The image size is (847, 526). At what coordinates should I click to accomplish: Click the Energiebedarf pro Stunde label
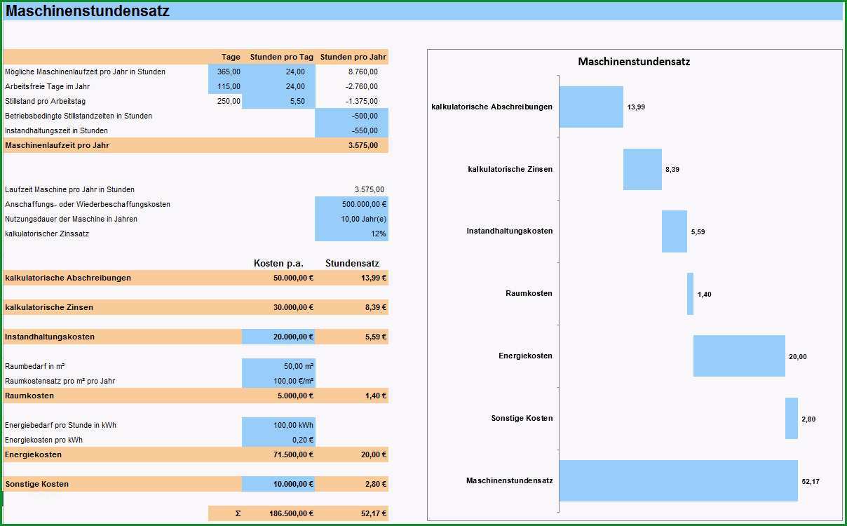point(60,425)
